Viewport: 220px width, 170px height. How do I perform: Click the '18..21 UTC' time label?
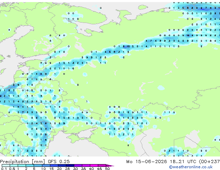(x=183, y=162)
